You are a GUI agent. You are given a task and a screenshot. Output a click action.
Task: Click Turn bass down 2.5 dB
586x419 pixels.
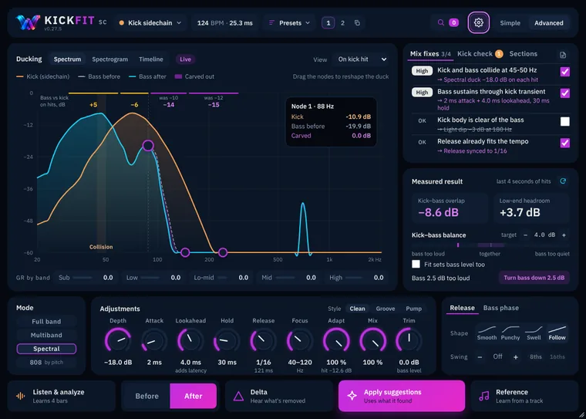pyautogui.click(x=534, y=278)
